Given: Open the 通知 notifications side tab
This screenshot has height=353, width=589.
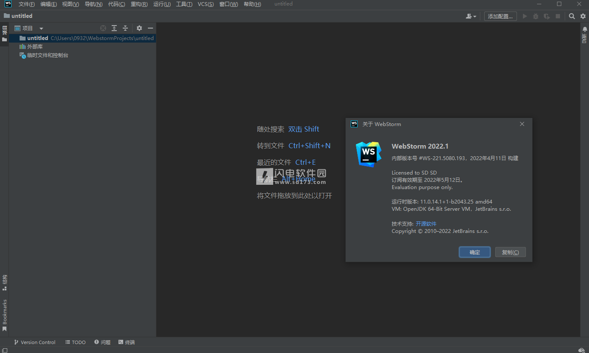Looking at the screenshot, I should point(585,38).
